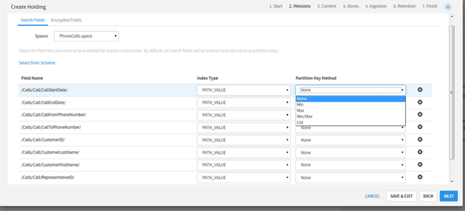
Task: Open Partition Key Method dropdown for CustomerLastName
Action: tap(350, 152)
